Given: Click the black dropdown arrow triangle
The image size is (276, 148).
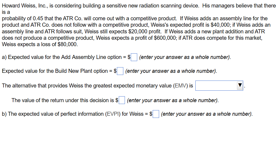Looking at the screenshot, I should 240,86.
